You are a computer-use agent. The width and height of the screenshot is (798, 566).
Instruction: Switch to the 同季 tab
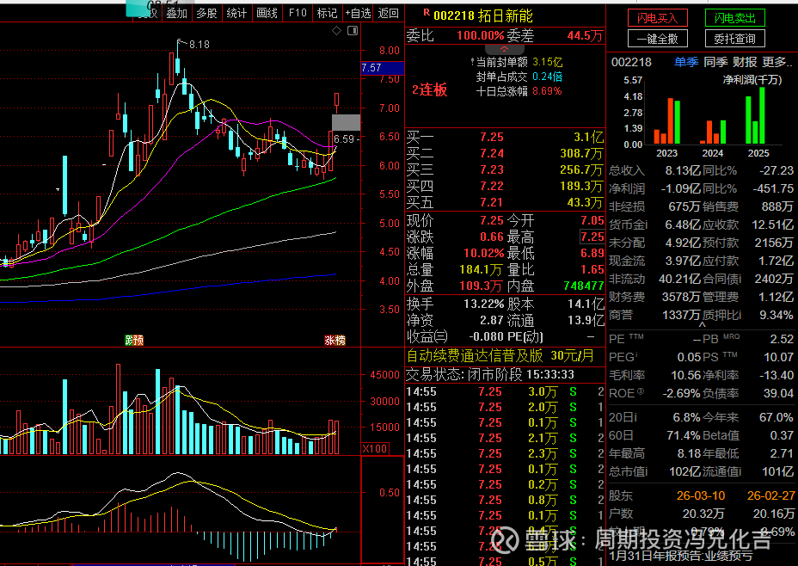715,62
